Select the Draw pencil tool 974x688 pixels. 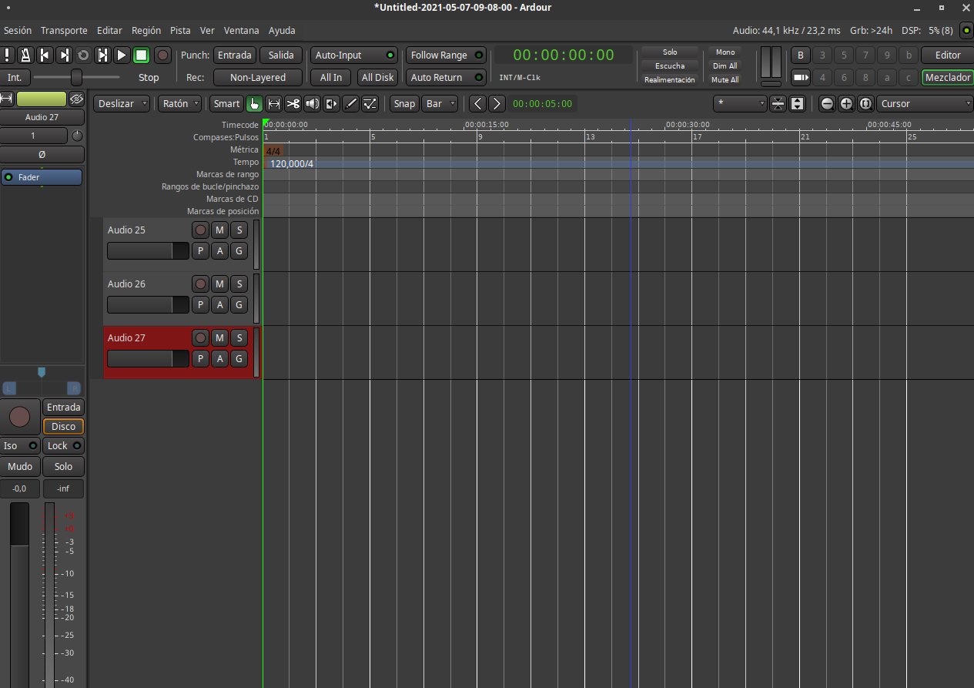point(350,104)
